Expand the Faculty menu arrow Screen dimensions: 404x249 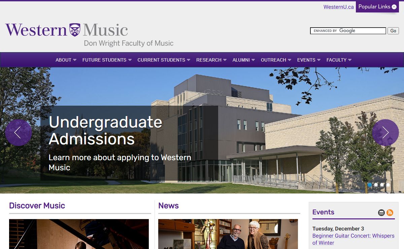coord(350,60)
